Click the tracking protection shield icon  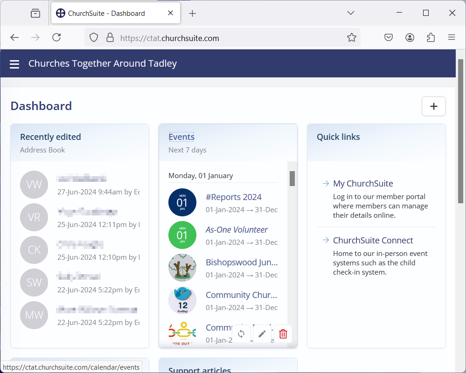coord(94,37)
